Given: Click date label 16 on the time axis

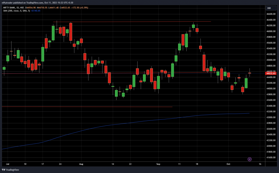Looking at the screenshot, I should [x=260, y=164].
